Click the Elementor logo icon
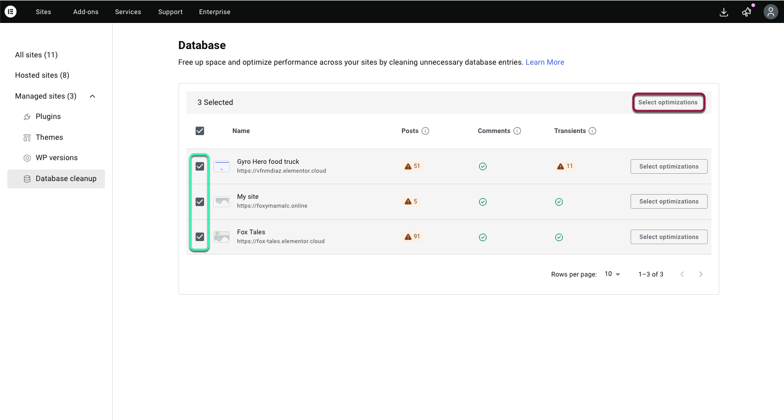Viewport: 784px width, 420px height. click(10, 11)
